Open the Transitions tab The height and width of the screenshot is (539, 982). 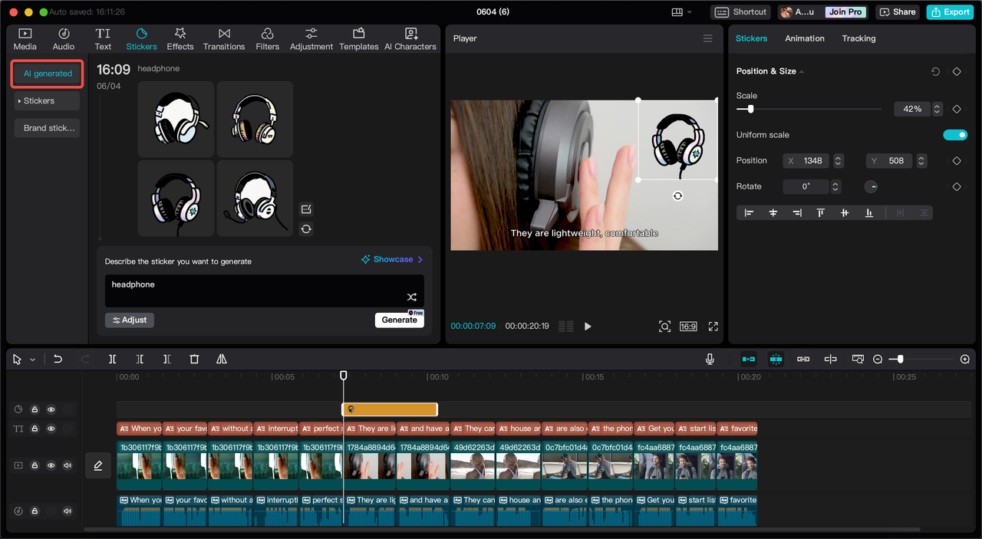(x=224, y=39)
